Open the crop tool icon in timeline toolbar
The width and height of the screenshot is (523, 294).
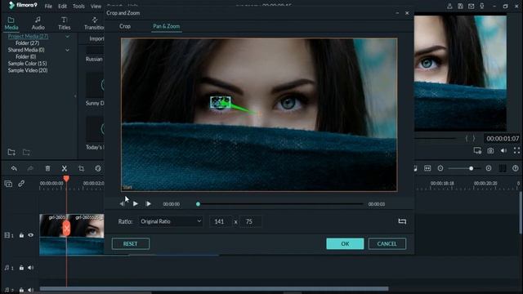pyautogui.click(x=81, y=169)
